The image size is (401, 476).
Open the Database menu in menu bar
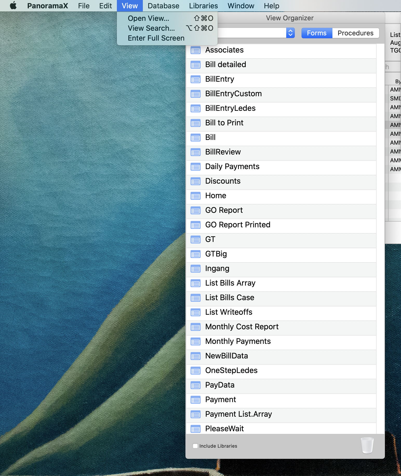click(x=163, y=6)
